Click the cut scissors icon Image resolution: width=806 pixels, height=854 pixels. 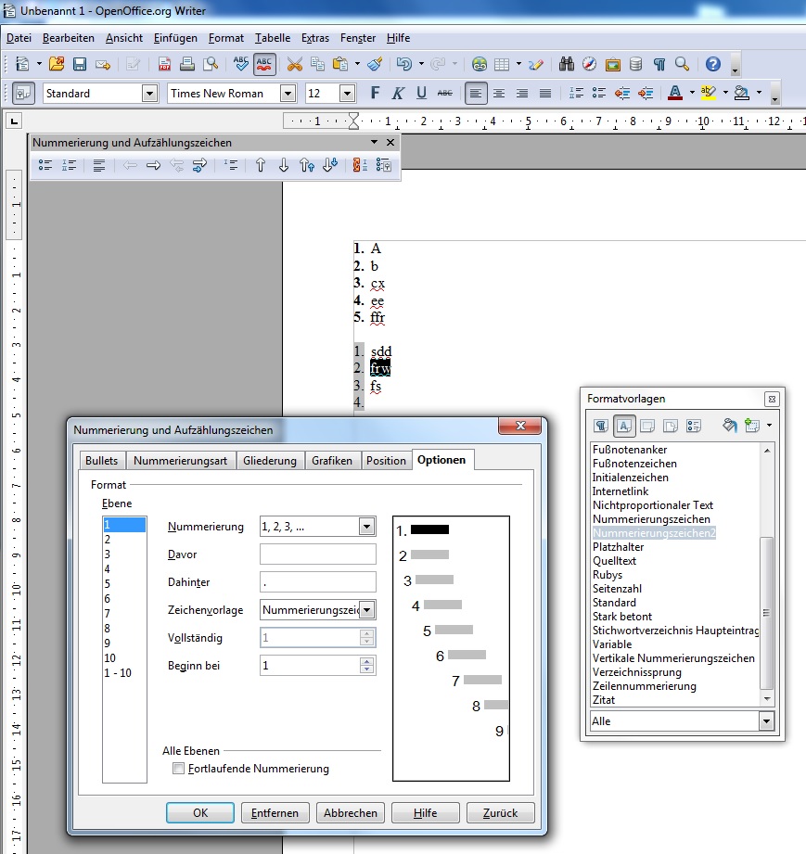tap(295, 64)
